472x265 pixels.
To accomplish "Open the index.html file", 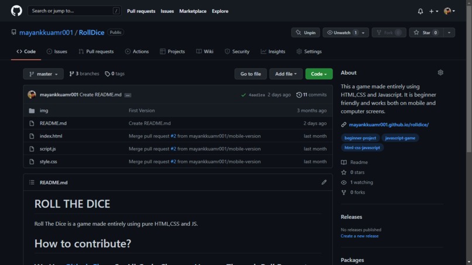I will pyautogui.click(x=51, y=136).
